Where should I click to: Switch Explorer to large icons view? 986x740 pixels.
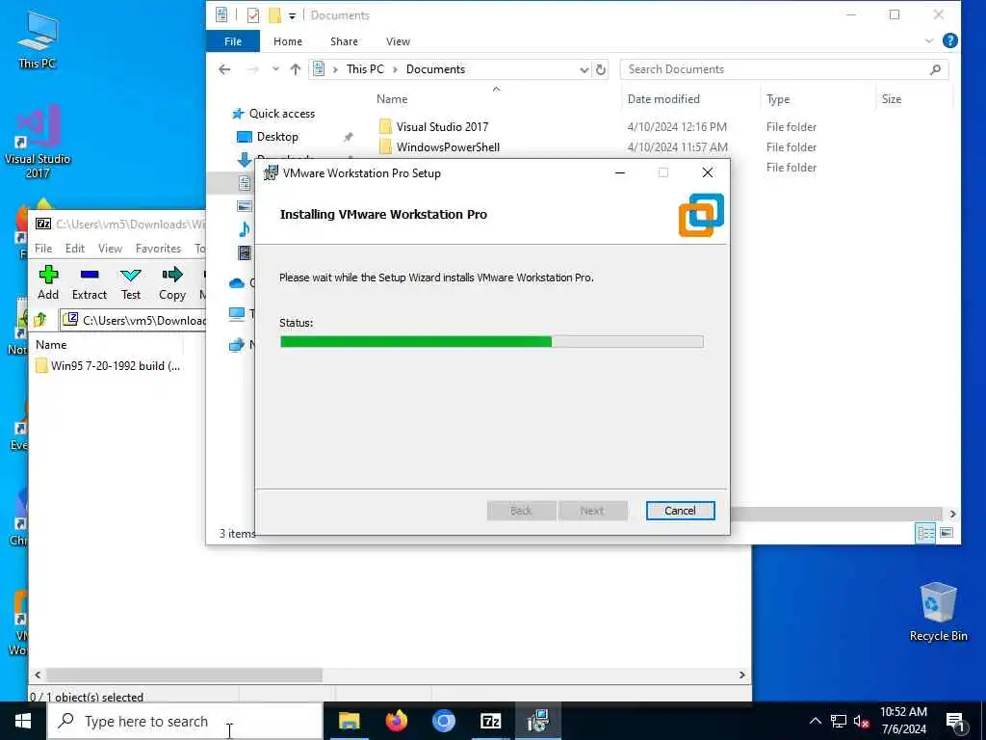click(x=946, y=533)
